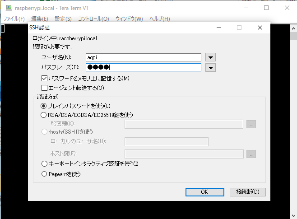Image resolution: width=297 pixels, height=219 pixels.
Task: Maximize the Tera Term main window
Action: [266, 8]
